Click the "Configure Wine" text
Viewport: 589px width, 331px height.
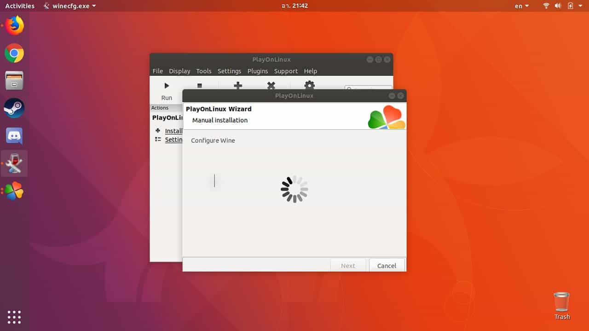(213, 140)
